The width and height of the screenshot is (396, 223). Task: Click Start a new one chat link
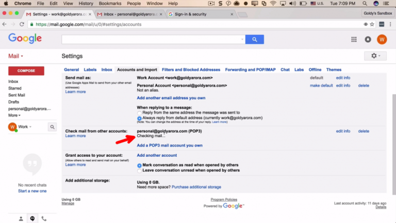(x=32, y=191)
